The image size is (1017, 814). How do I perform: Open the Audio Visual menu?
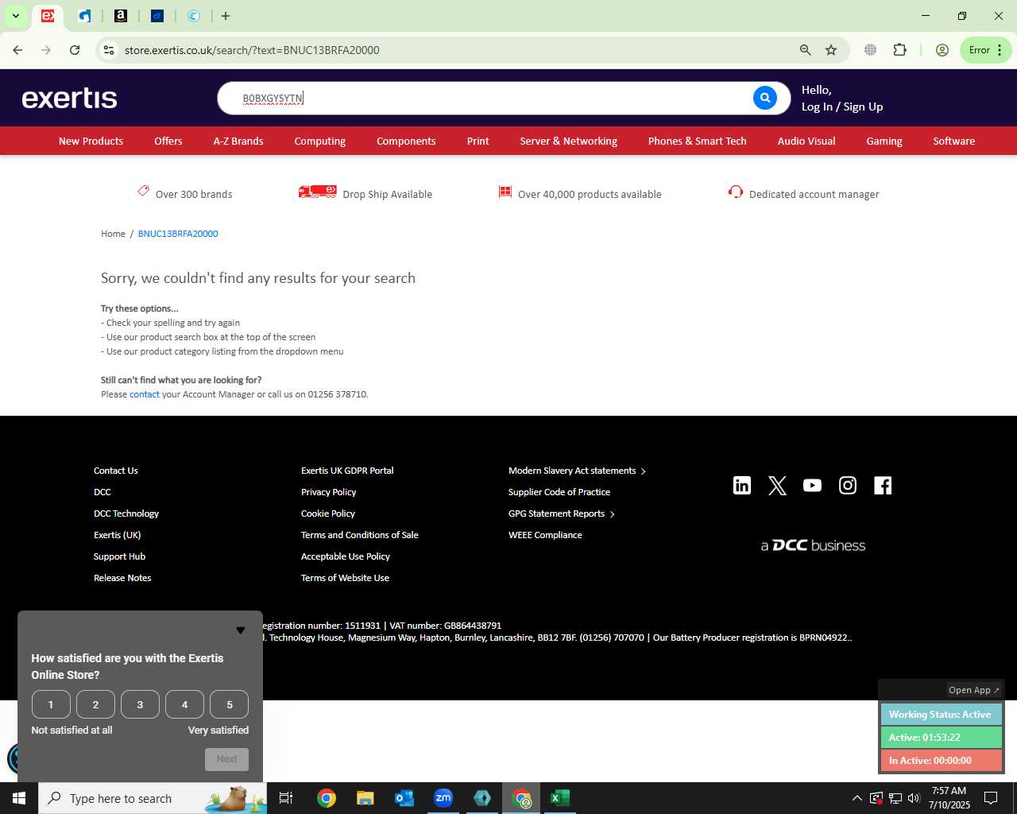(x=806, y=141)
